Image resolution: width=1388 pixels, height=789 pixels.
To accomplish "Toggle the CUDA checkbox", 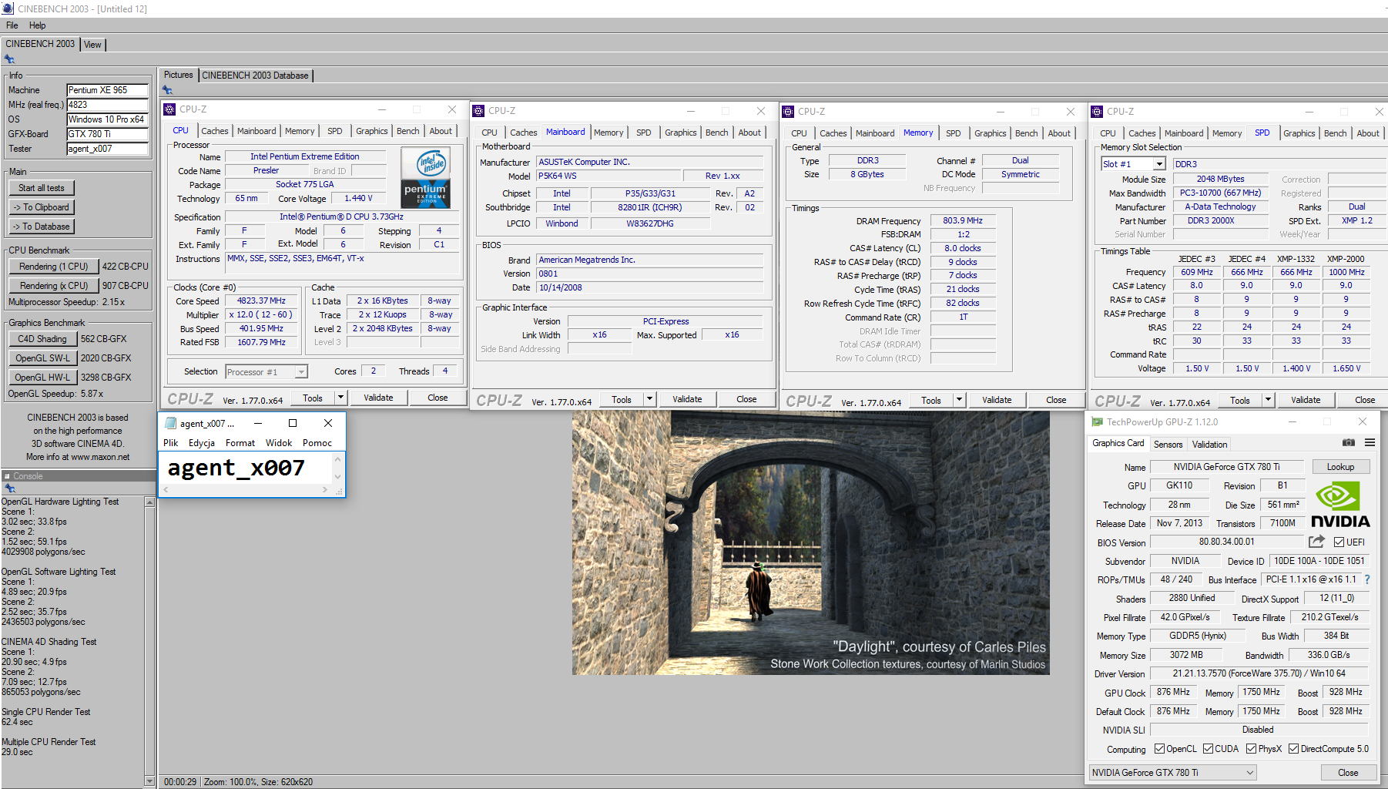I will tap(1209, 749).
